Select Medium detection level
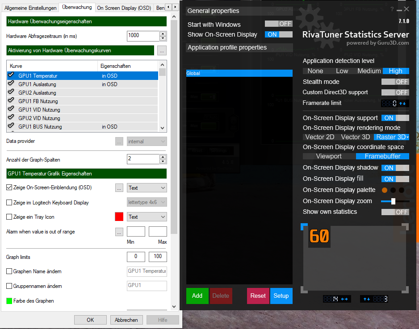The width and height of the screenshot is (419, 329). pyautogui.click(x=369, y=71)
